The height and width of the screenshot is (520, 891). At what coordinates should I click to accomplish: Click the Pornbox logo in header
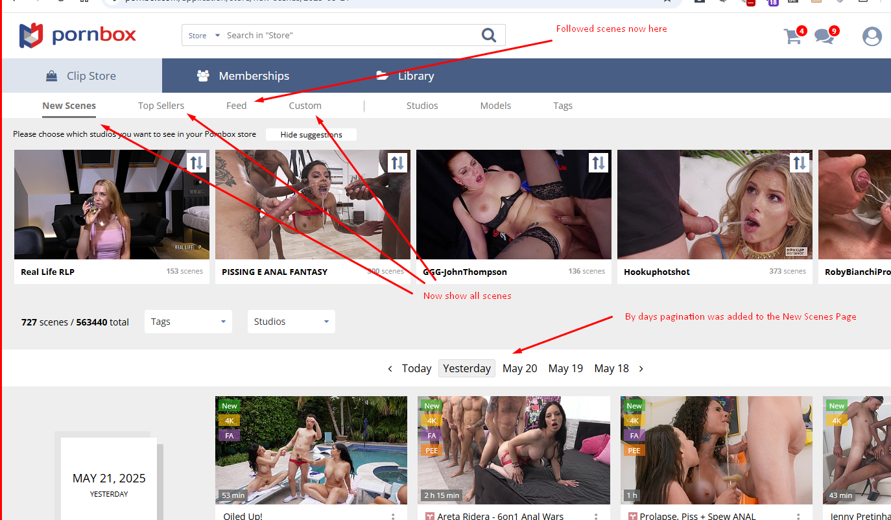click(x=78, y=35)
